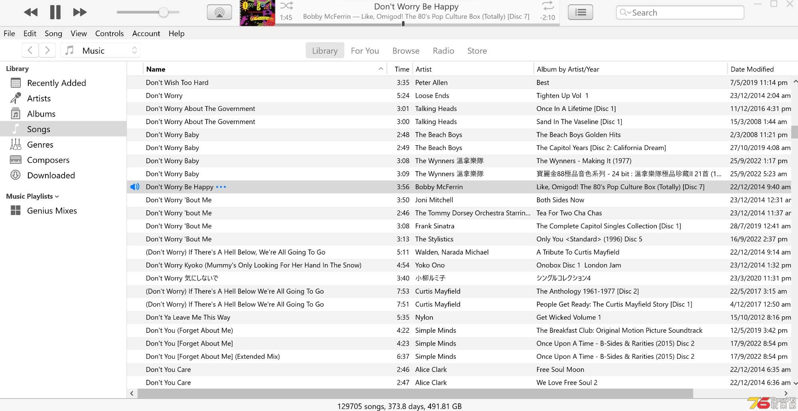Go forward with the right chevron button

(47, 50)
